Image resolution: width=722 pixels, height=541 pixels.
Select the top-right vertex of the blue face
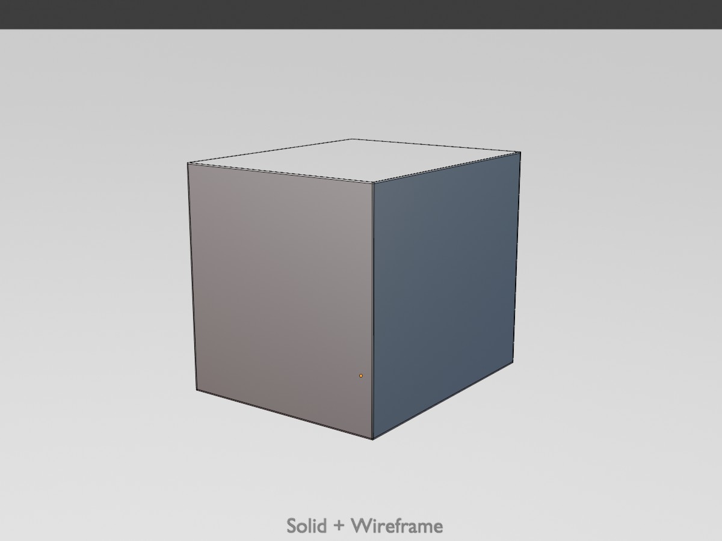[520, 152]
